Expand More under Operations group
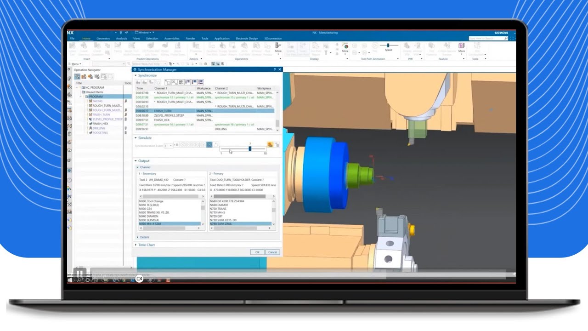Screen dimensions: 588x331 tap(278, 48)
